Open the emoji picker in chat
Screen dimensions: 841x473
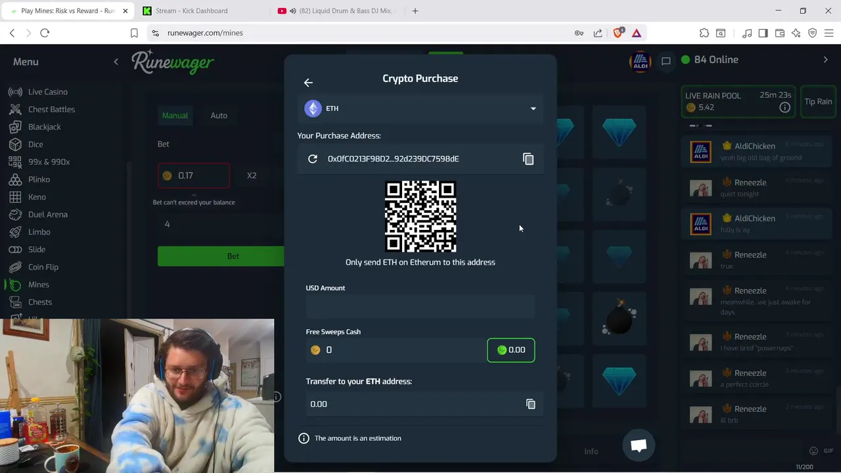pyautogui.click(x=813, y=451)
